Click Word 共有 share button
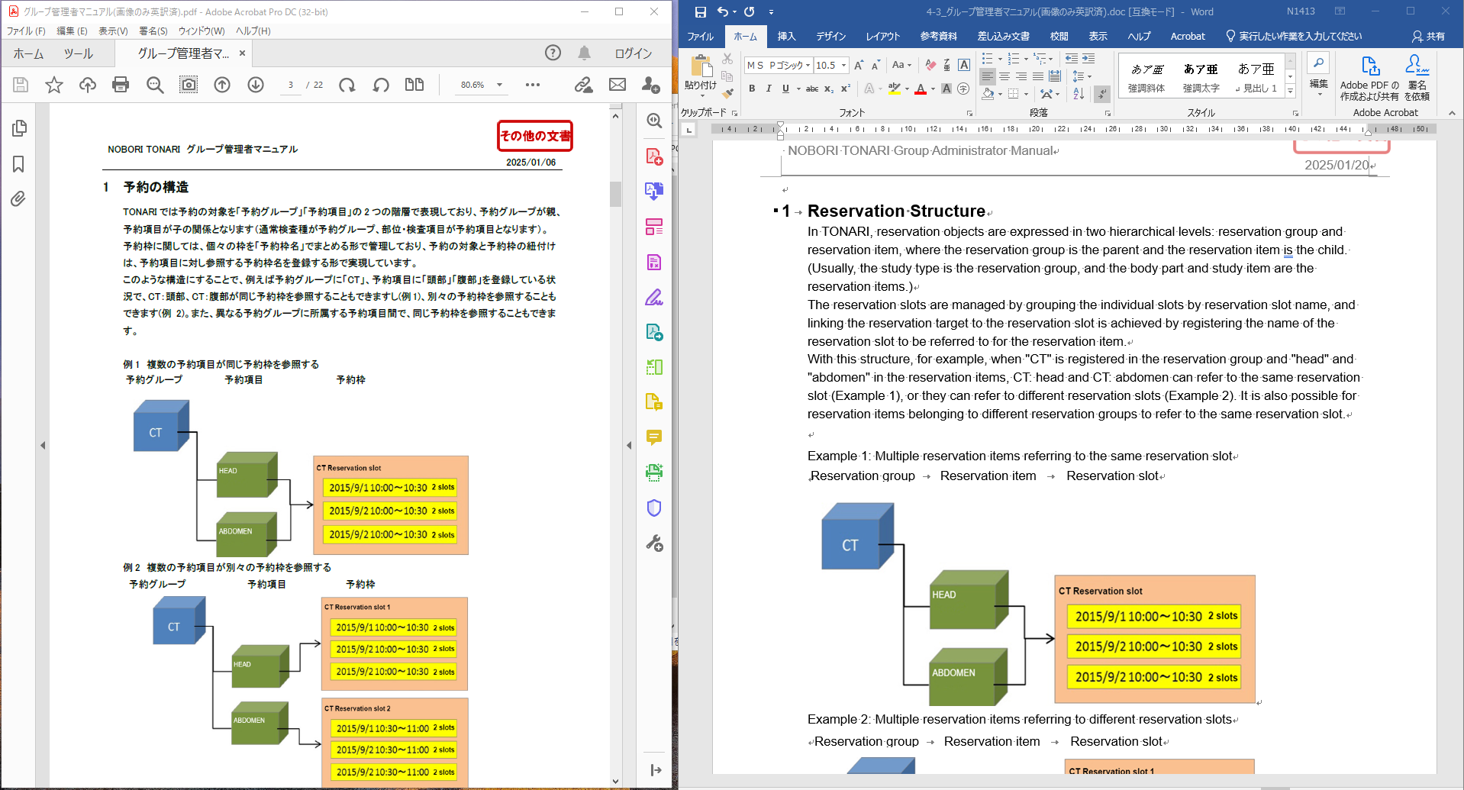The height and width of the screenshot is (790, 1464). [x=1428, y=36]
